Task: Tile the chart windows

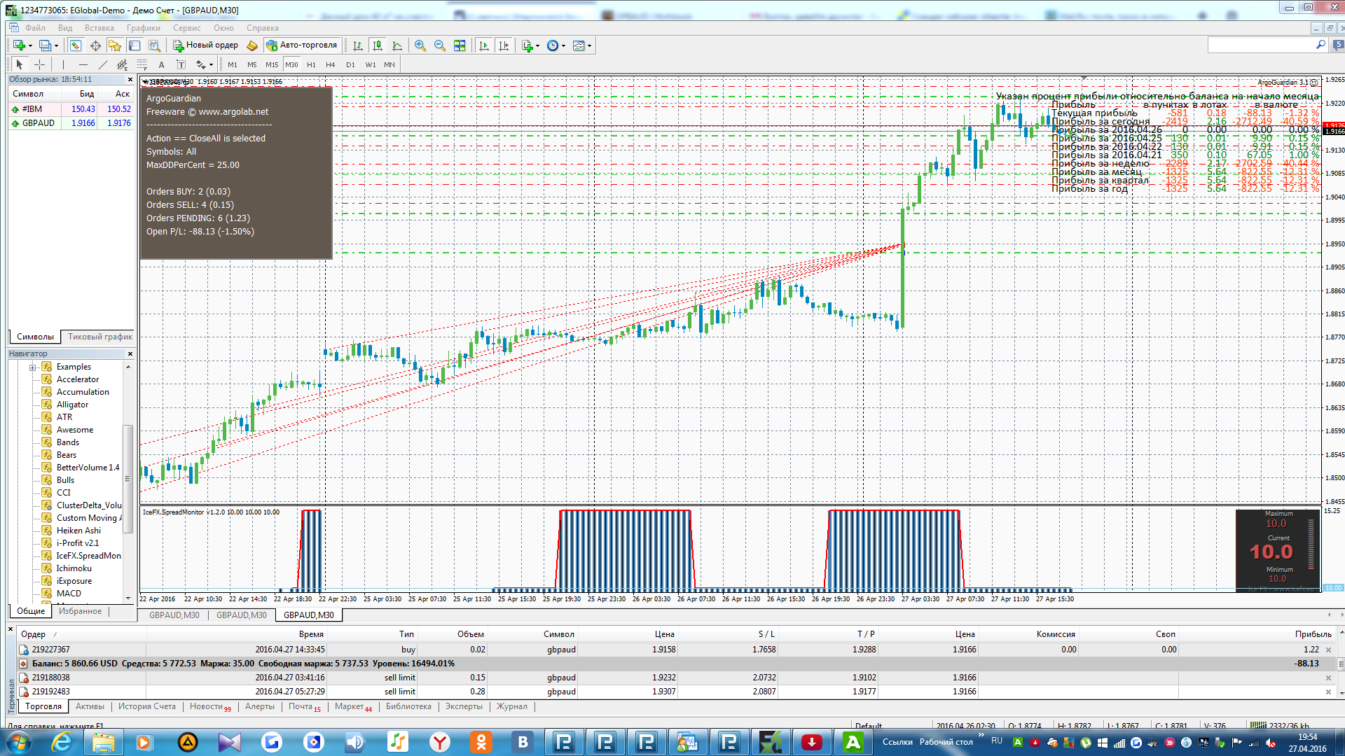Action: 460,45
